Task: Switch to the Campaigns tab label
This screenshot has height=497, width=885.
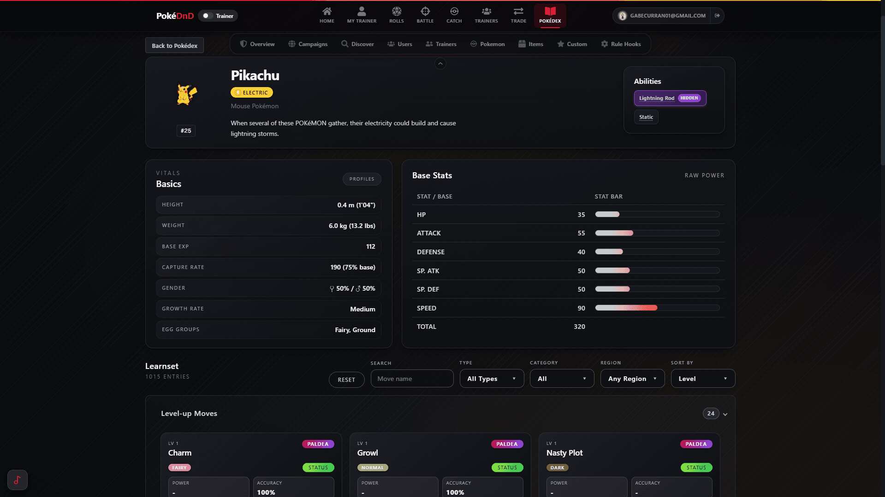Action: coord(313,44)
